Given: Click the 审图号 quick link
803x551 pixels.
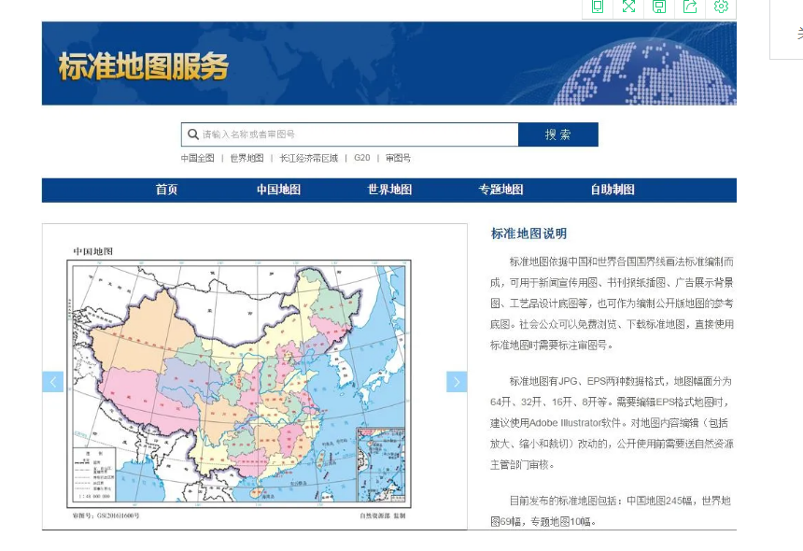Looking at the screenshot, I should (x=398, y=159).
